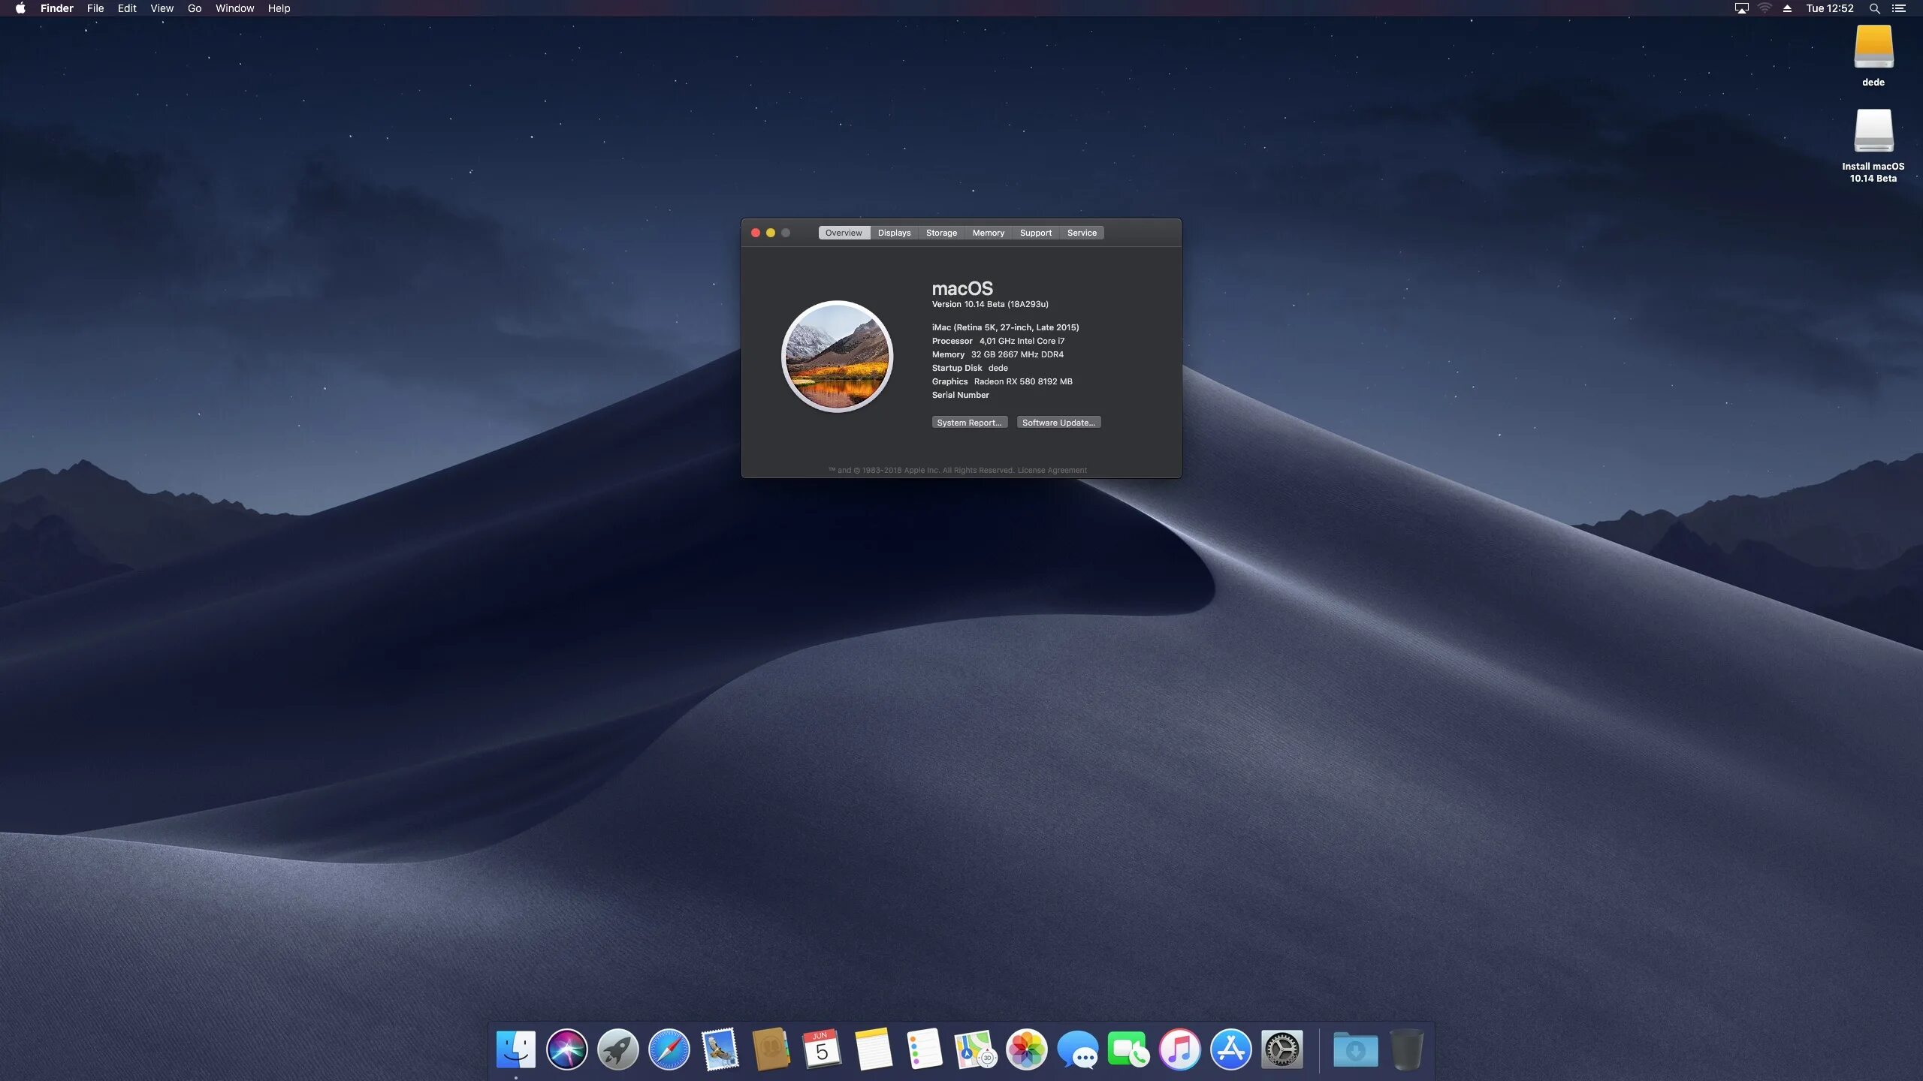Image resolution: width=1923 pixels, height=1081 pixels.
Task: Open Notification Center in menu bar
Action: click(x=1899, y=8)
